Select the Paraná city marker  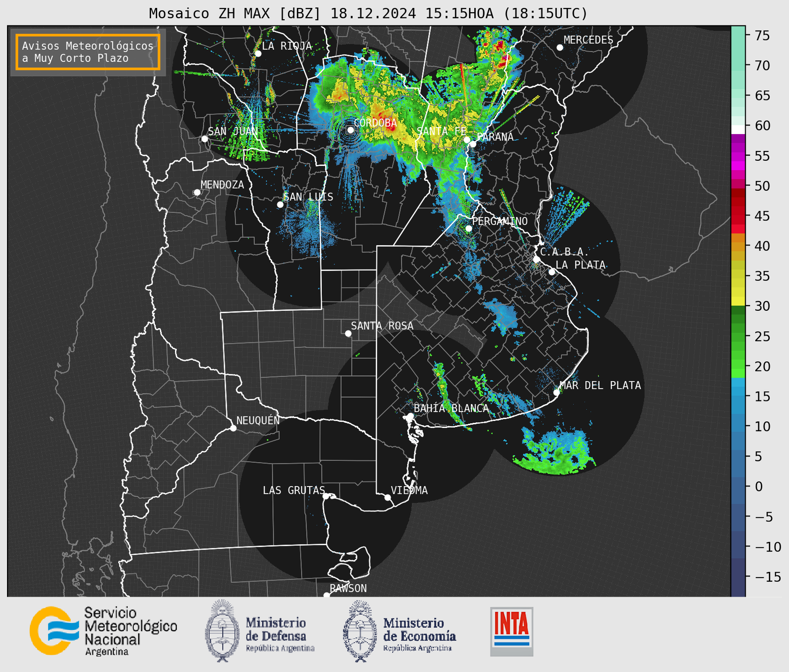pos(473,144)
